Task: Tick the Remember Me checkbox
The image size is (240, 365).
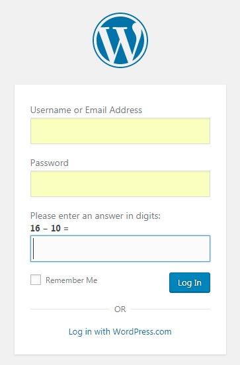Action: pyautogui.click(x=36, y=280)
